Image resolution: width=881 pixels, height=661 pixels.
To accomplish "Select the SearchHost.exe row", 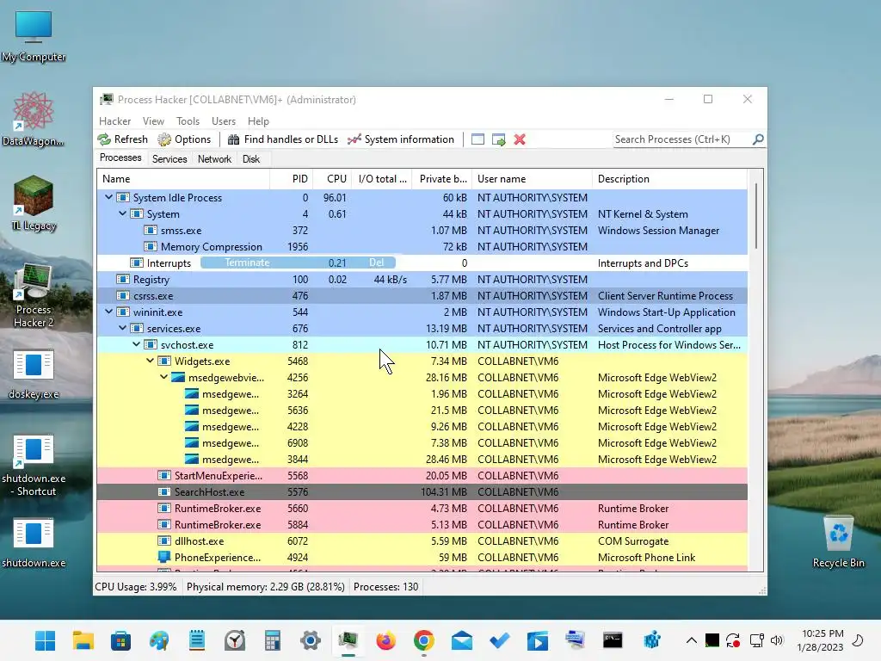I will (x=422, y=491).
